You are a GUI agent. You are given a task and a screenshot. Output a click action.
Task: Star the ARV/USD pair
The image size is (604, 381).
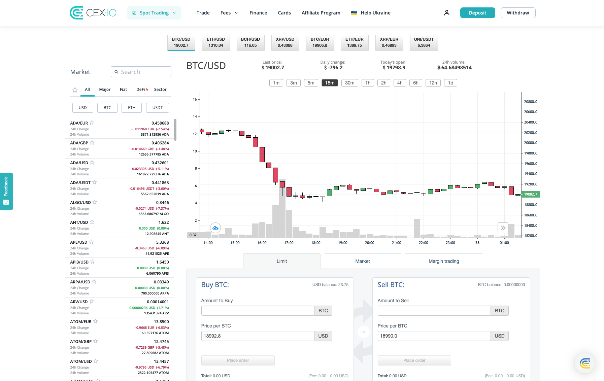(x=92, y=302)
